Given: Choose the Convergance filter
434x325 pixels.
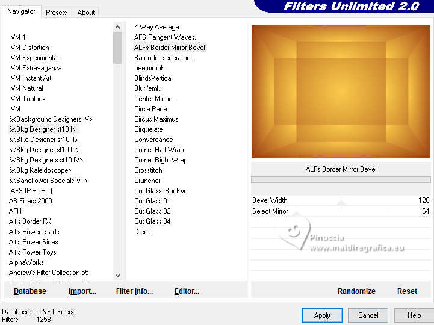Looking at the screenshot, I should point(153,140).
